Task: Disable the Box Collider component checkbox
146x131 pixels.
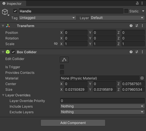Action: pyautogui.click(x=13, y=52)
